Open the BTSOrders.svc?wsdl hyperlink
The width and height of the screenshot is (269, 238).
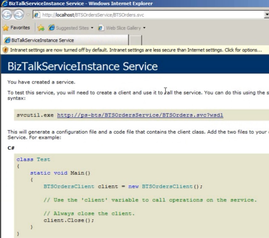click(x=140, y=115)
